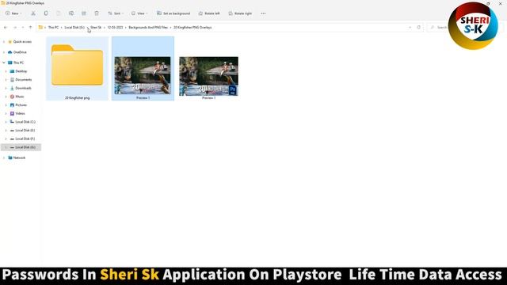Open the Sort dropdown menu
Viewport: 507px width, 285px height.
pyautogui.click(x=116, y=13)
